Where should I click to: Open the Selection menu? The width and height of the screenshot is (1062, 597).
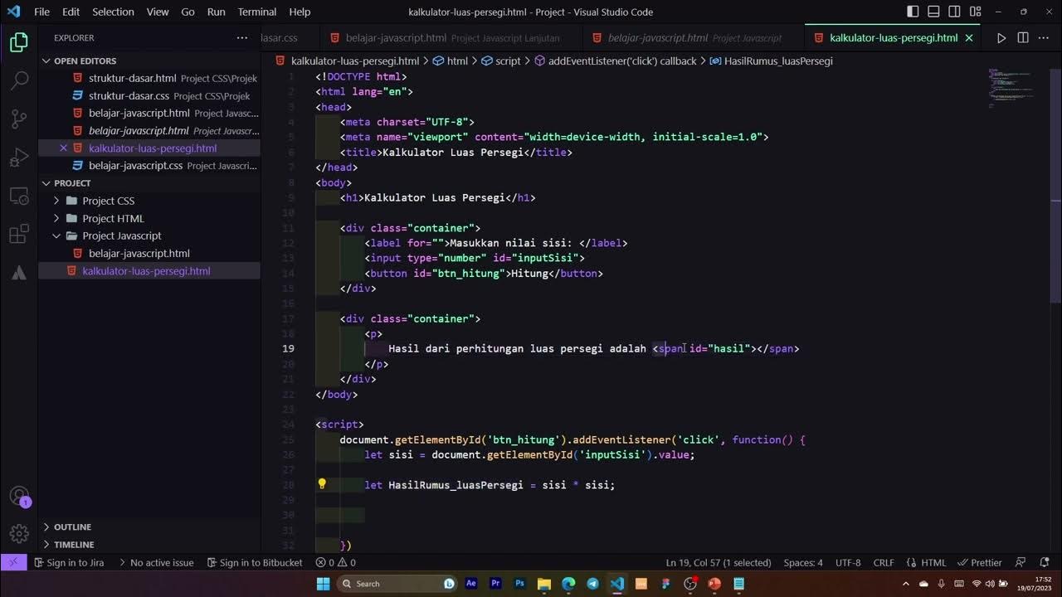point(113,12)
